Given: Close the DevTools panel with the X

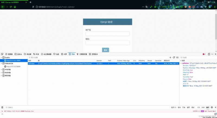Looking at the screenshot, I should [215, 54].
